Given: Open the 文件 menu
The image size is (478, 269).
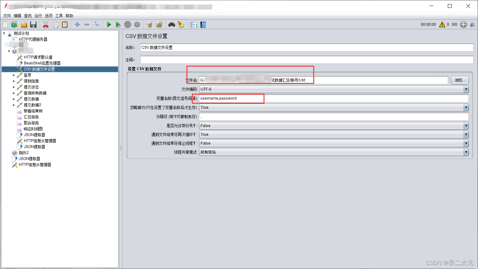Looking at the screenshot, I should coord(7,16).
